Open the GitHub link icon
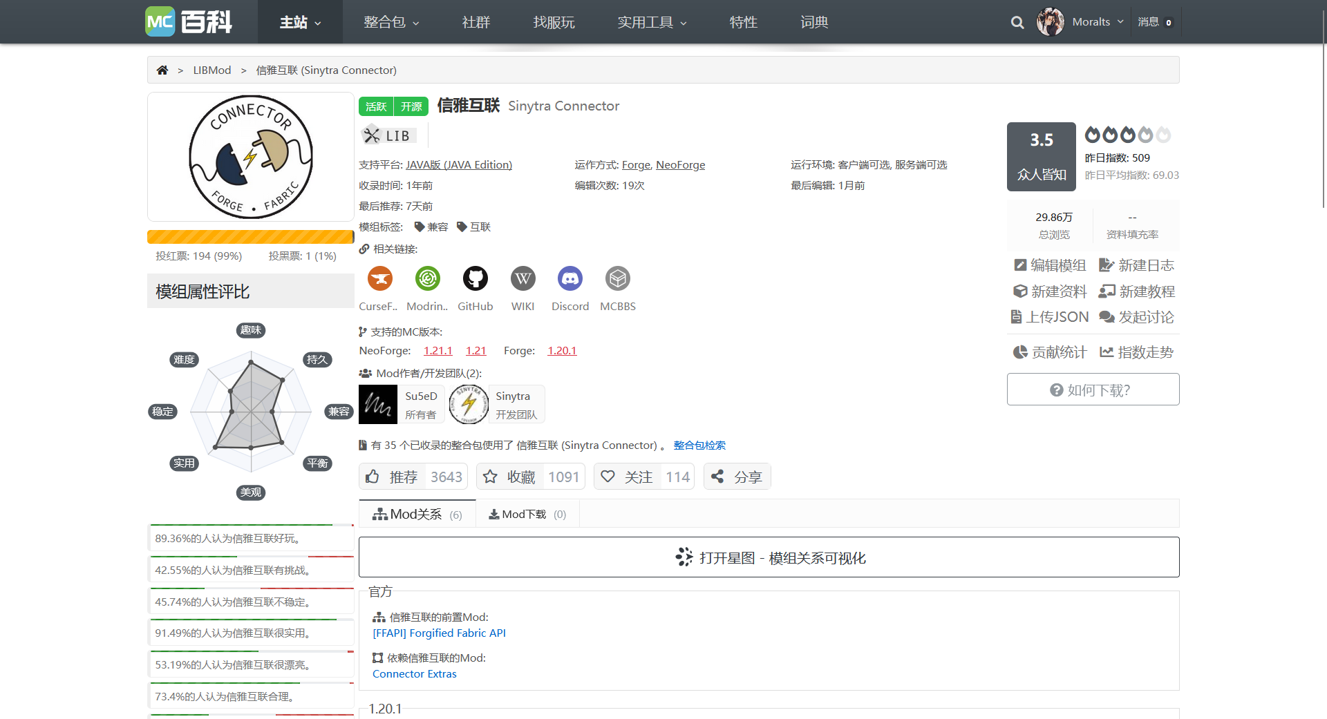1327x719 pixels. [x=476, y=278]
